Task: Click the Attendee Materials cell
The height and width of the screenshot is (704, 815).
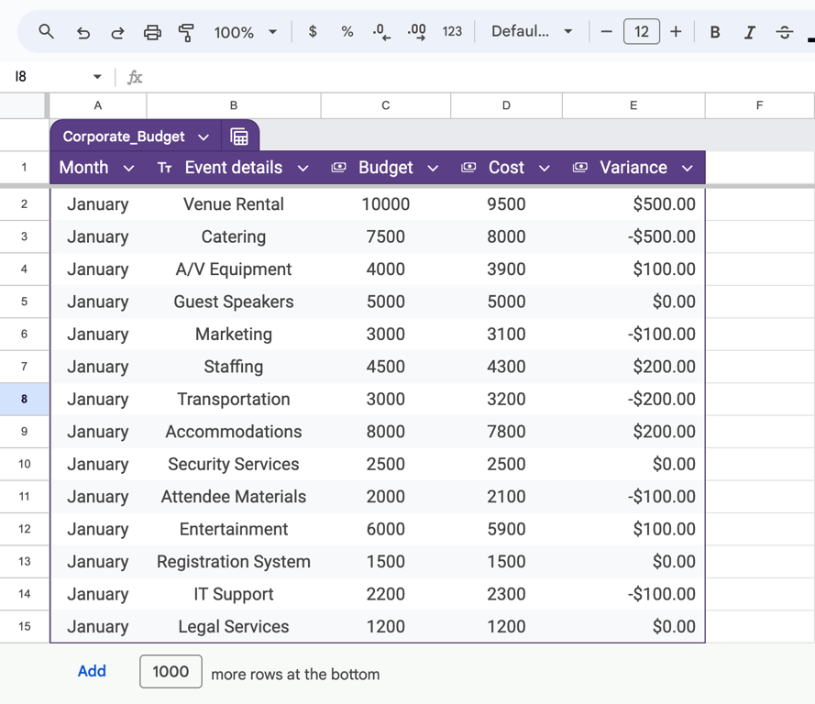Action: pyautogui.click(x=234, y=497)
